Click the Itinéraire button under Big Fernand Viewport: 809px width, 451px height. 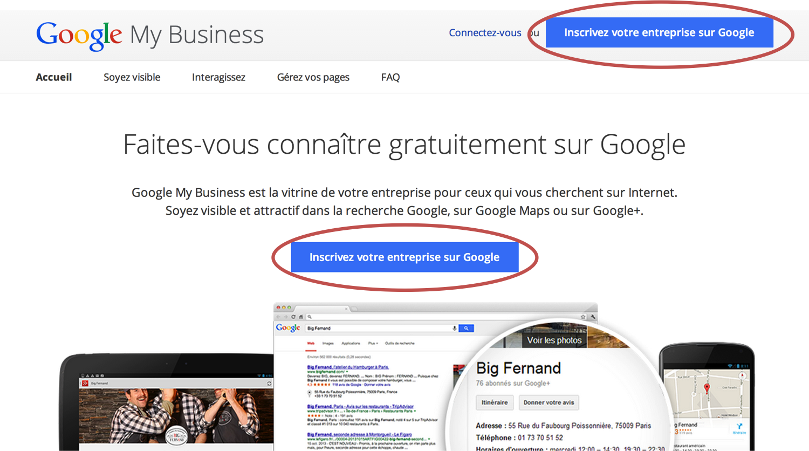pos(495,402)
